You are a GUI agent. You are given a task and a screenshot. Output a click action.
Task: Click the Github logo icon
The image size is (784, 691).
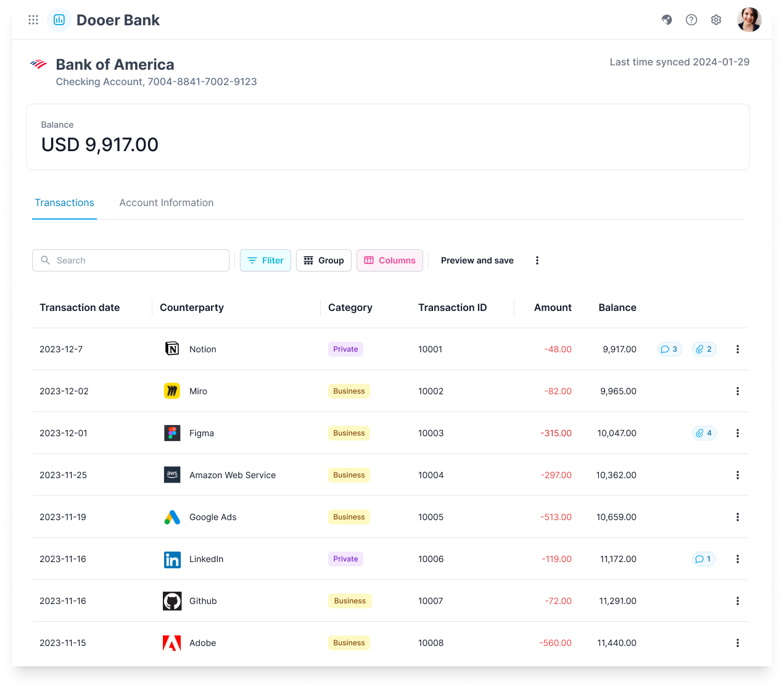tap(172, 601)
